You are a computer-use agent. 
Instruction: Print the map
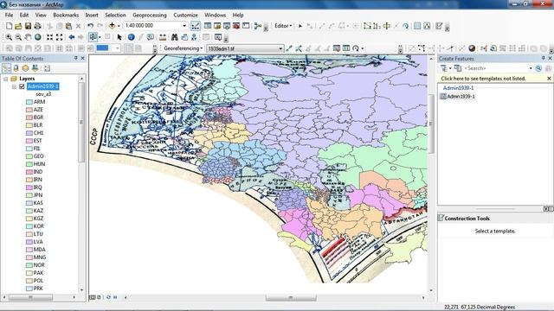(37, 26)
